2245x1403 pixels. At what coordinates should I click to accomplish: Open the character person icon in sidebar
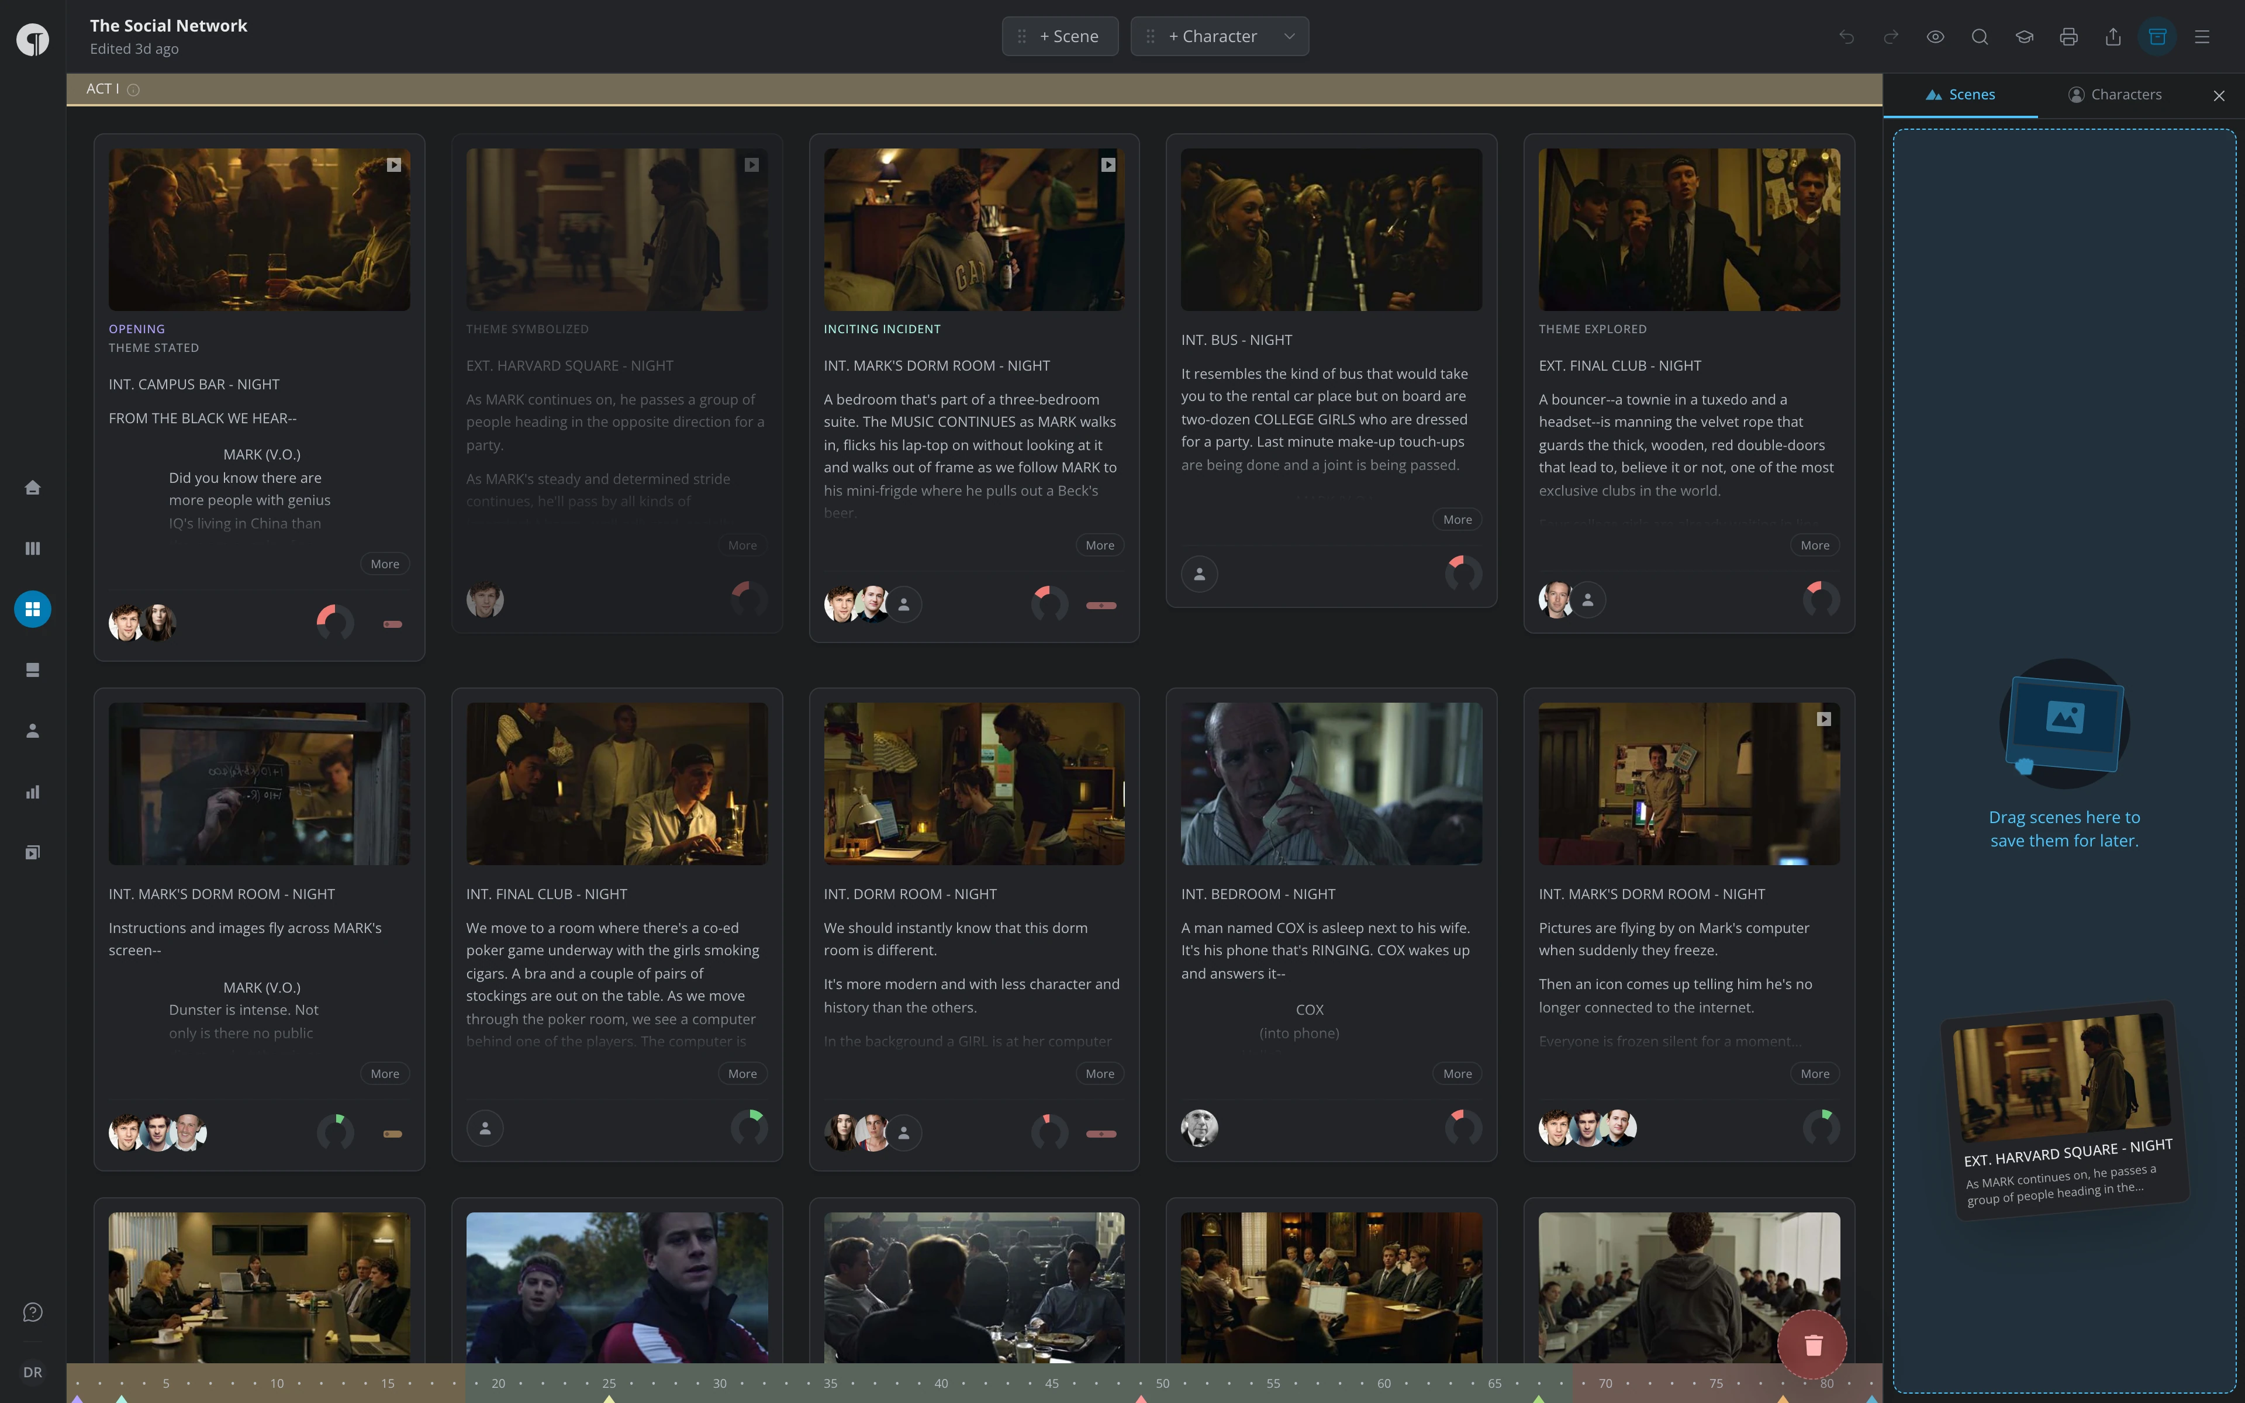(x=33, y=731)
